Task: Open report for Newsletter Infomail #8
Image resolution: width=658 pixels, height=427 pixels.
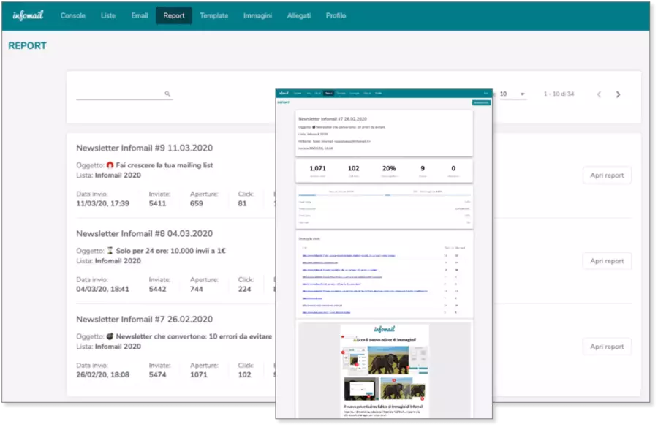Action: [607, 261]
